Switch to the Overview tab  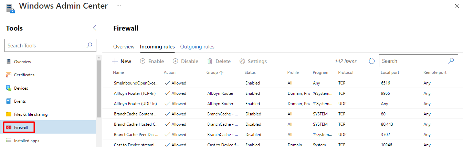[x=124, y=47]
